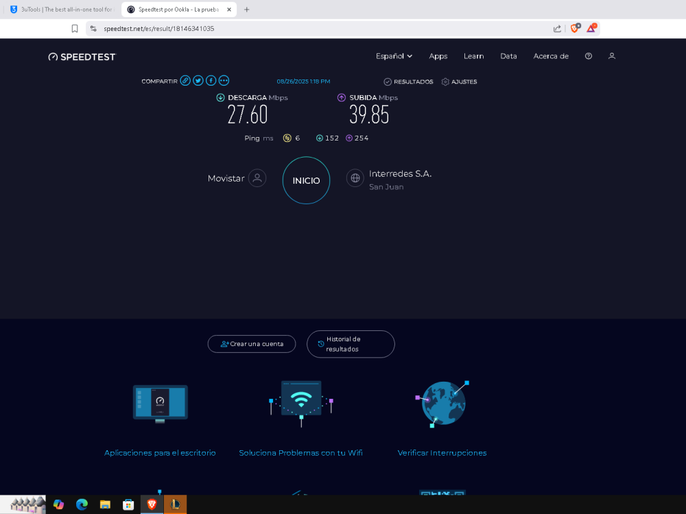Open Historial de resultados
The height and width of the screenshot is (514, 686).
point(351,344)
